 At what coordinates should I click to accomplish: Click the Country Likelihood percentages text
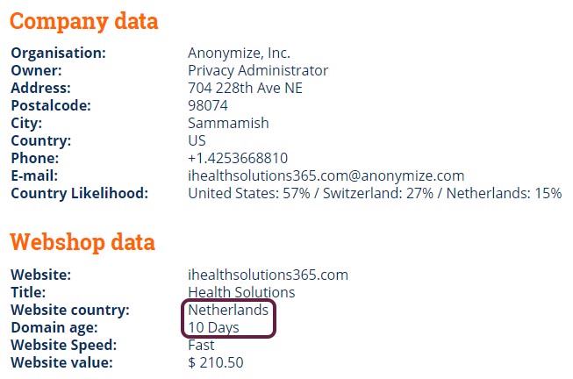(x=375, y=193)
